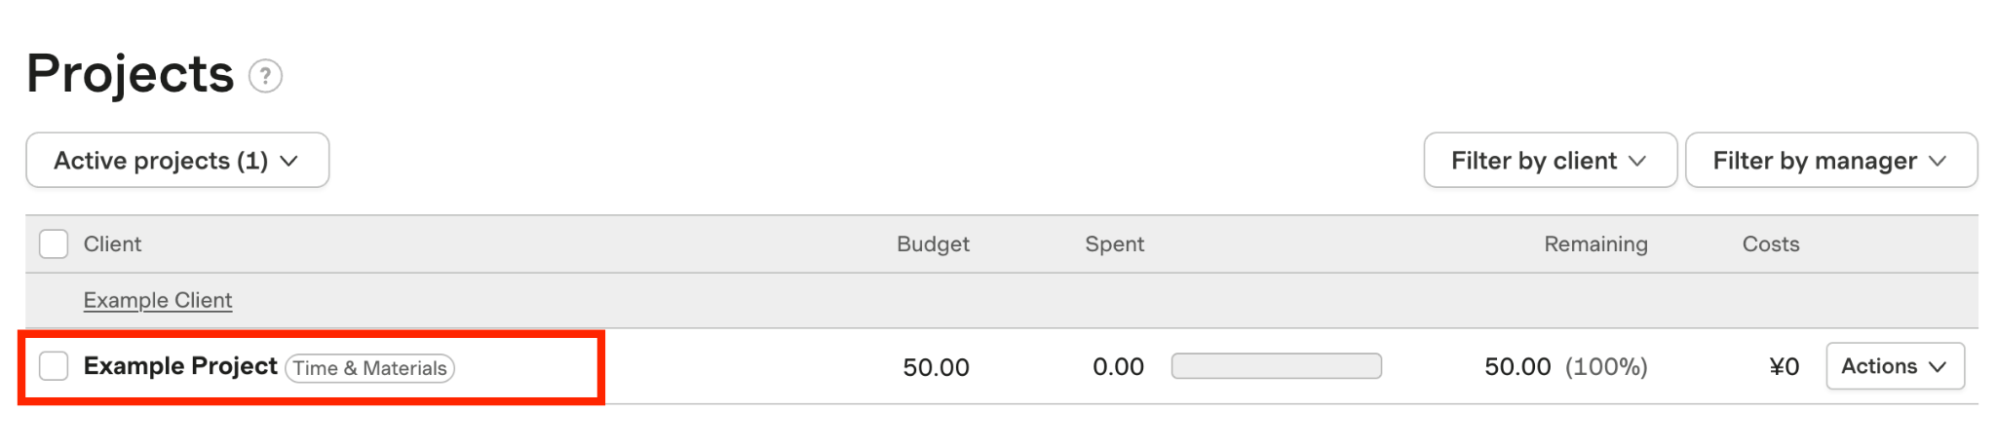Click the Client column header

point(112,243)
